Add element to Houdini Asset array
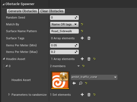Viewport: 137px width, 102px height. 82,59
